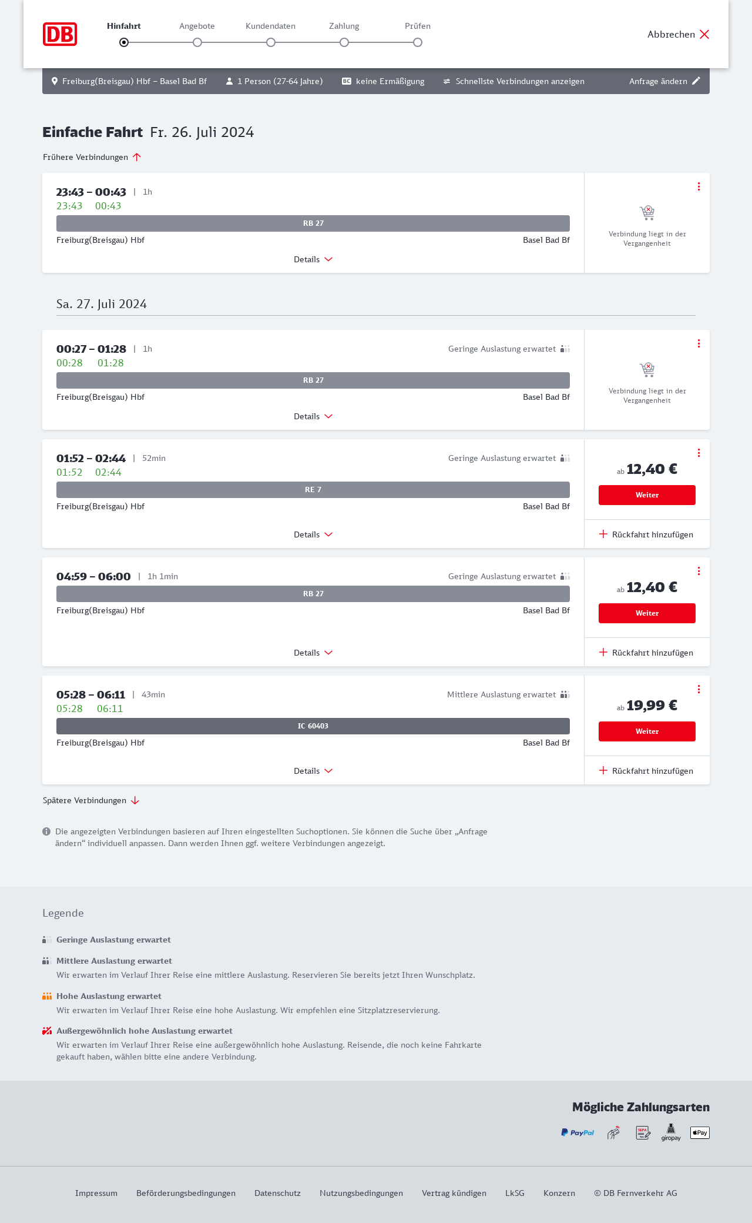This screenshot has width=752, height=1223.
Task: Expand Details for the IC 60403 connection
Action: coord(313,771)
